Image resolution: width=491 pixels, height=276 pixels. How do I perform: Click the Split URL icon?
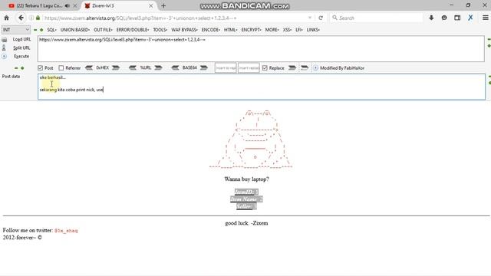coord(4,48)
